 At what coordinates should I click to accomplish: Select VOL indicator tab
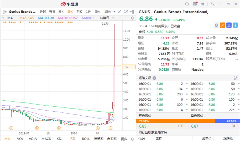pyautogui.click(x=20, y=139)
